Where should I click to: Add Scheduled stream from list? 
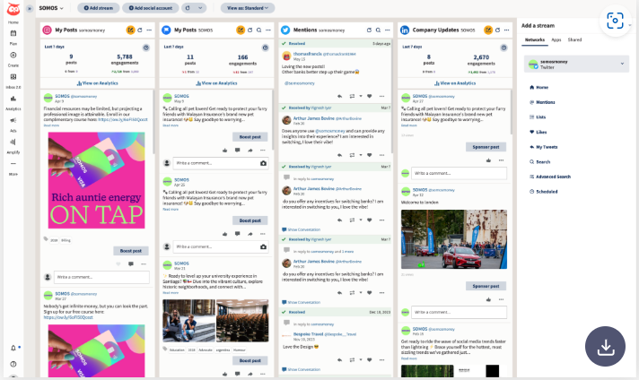543,192
